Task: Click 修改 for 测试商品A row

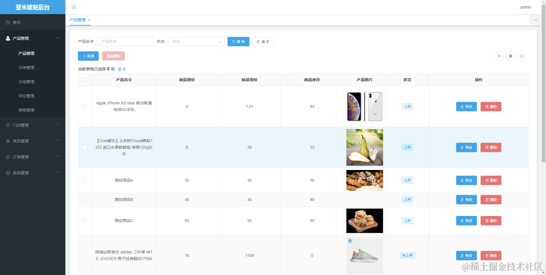Action: coord(466,180)
